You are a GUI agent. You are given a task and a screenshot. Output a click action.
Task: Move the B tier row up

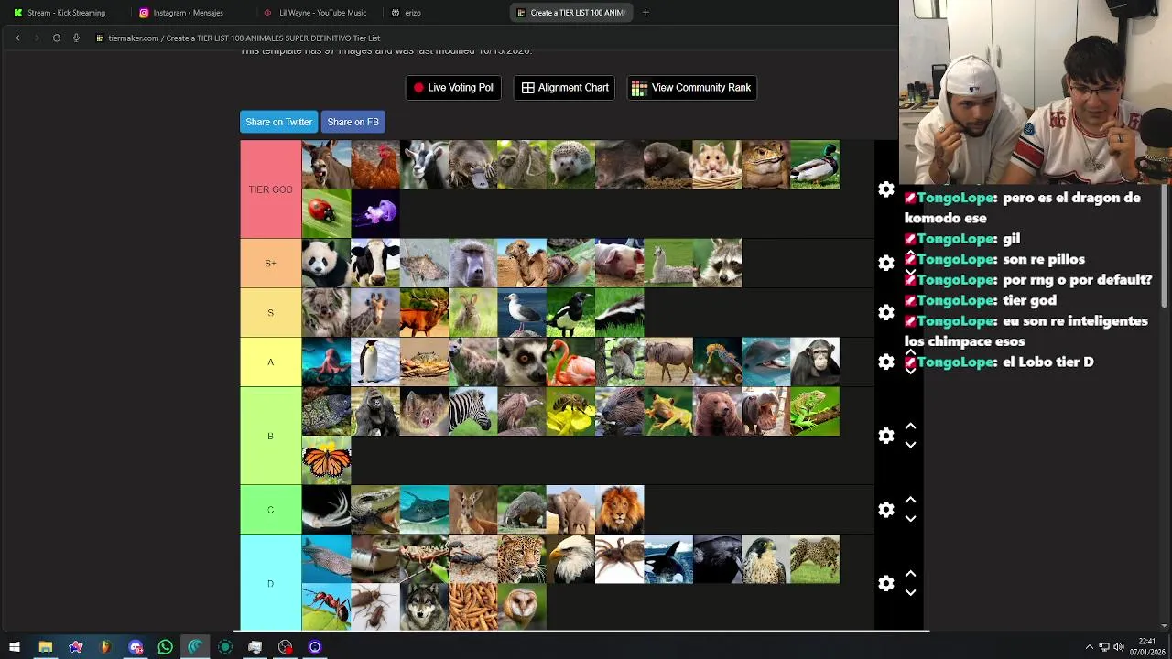(x=910, y=427)
